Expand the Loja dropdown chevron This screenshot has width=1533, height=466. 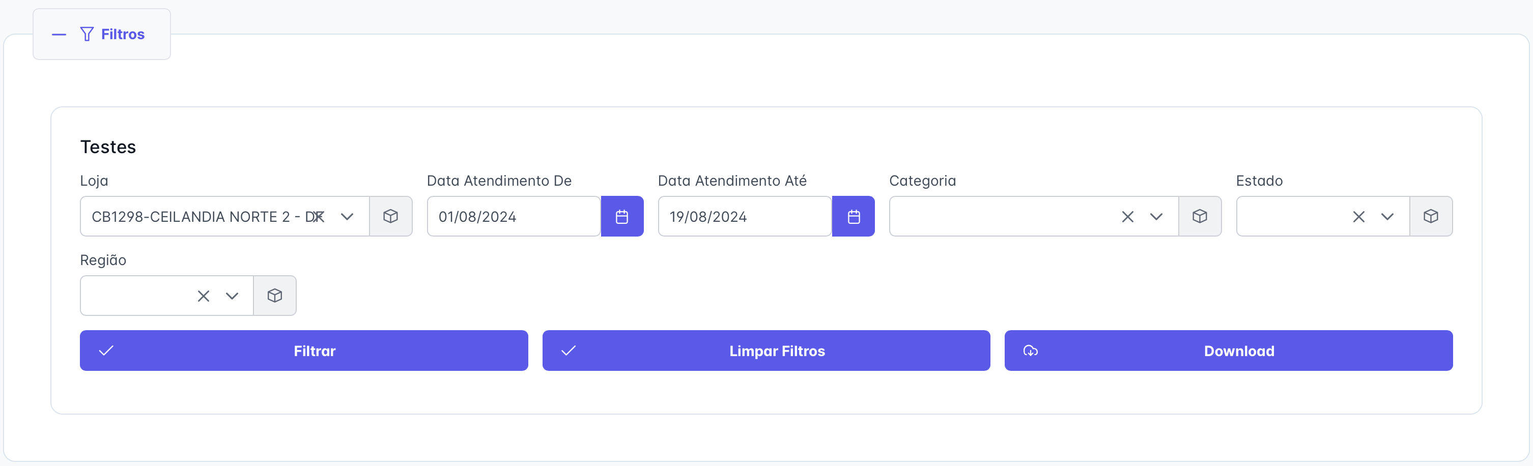347,217
